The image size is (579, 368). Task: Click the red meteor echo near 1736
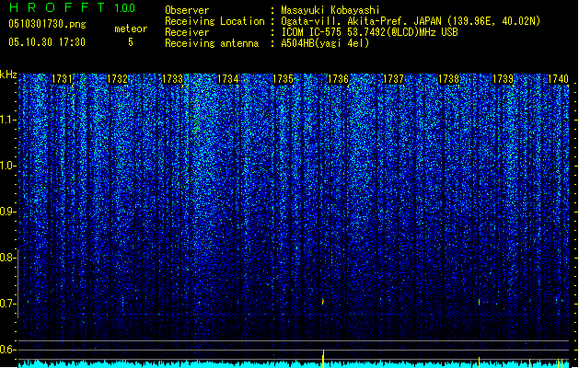(x=323, y=302)
